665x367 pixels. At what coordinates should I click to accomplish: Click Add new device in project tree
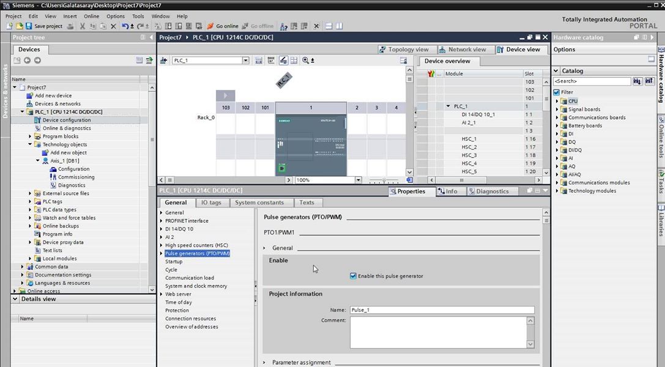point(53,96)
